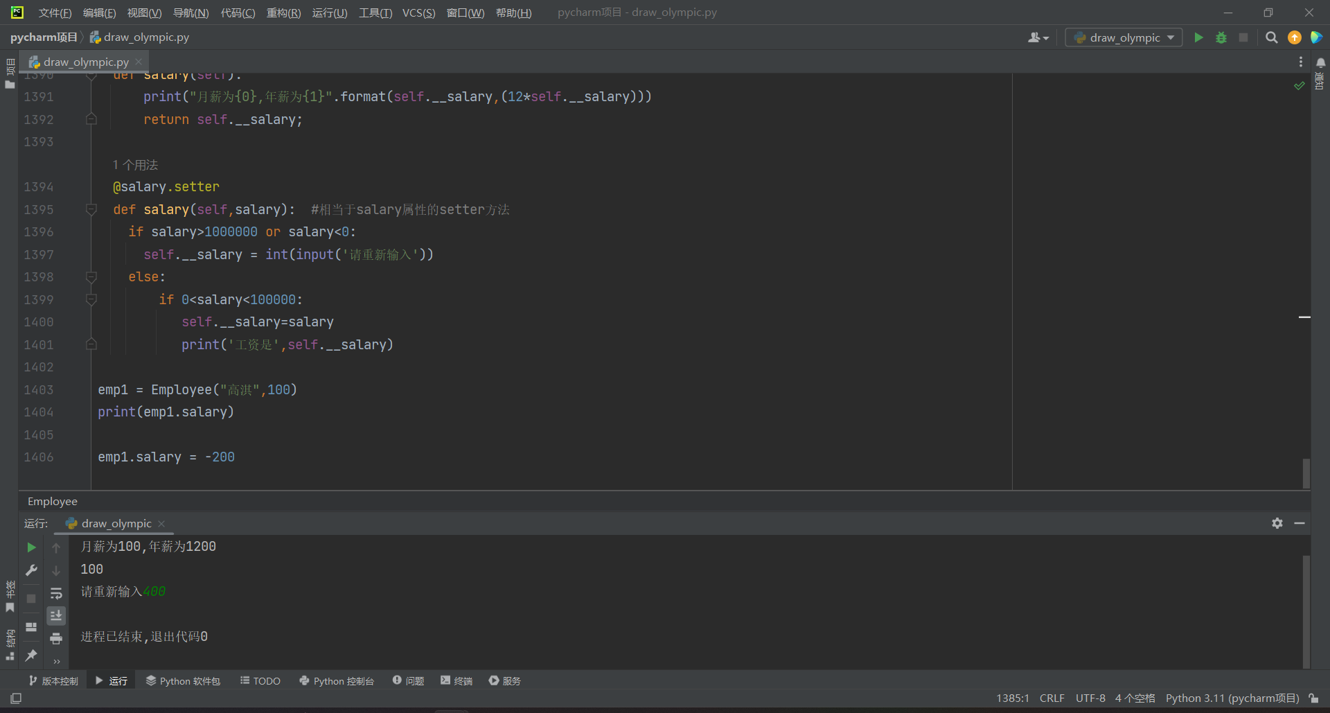Open the TODO tool window
1330x713 pixels.
260,681
